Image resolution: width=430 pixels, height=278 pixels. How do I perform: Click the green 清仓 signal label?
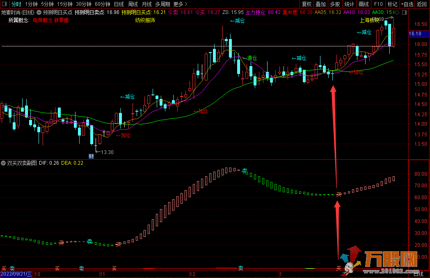(252, 58)
